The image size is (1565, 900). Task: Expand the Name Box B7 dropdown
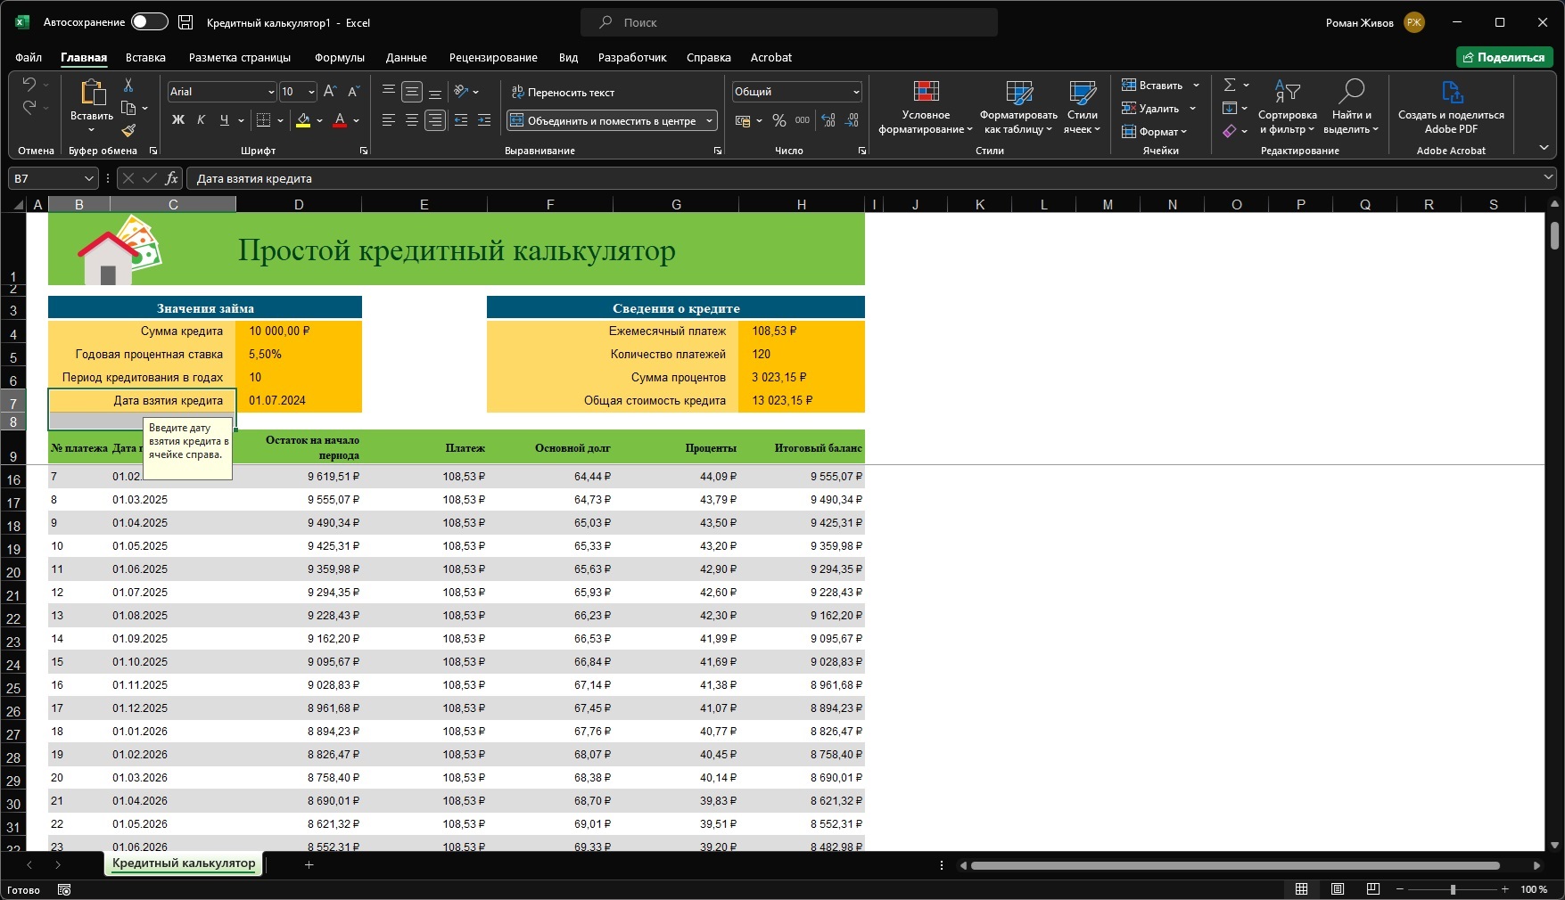point(88,178)
